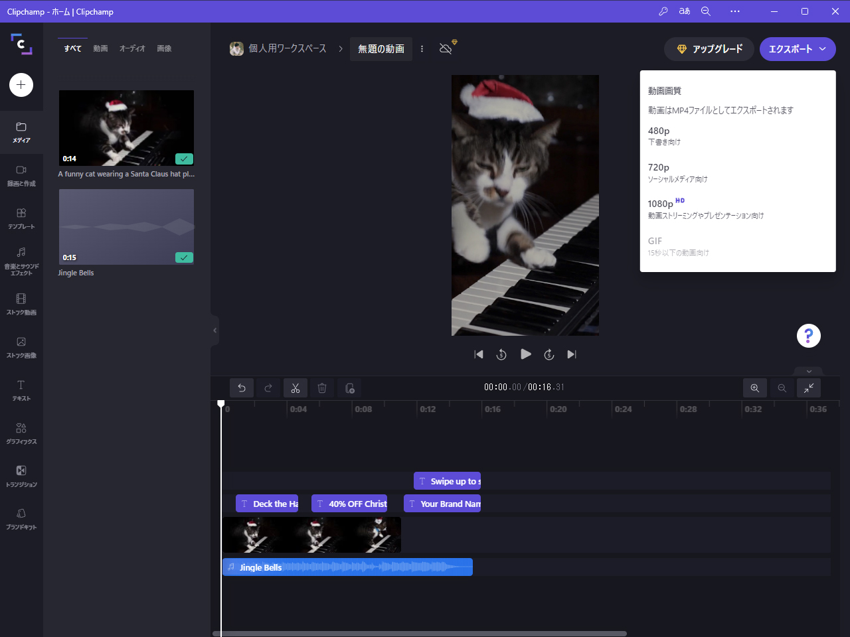This screenshot has height=637, width=850.
Task: Click the Clipchamp logo icon
Action: 21,44
